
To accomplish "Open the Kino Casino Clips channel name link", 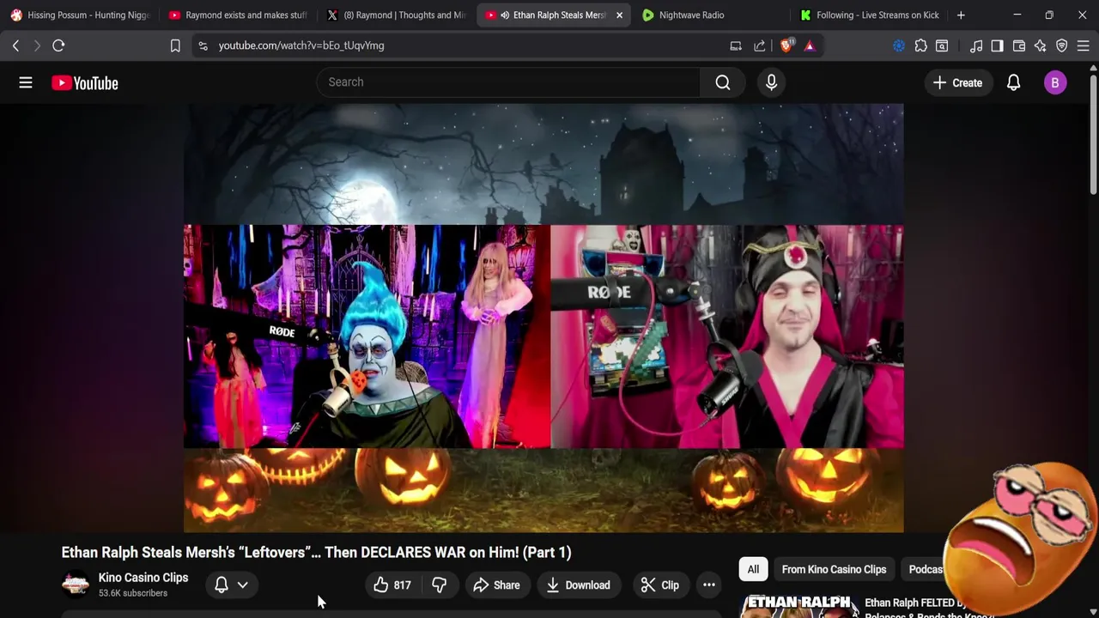I will pos(143,578).
